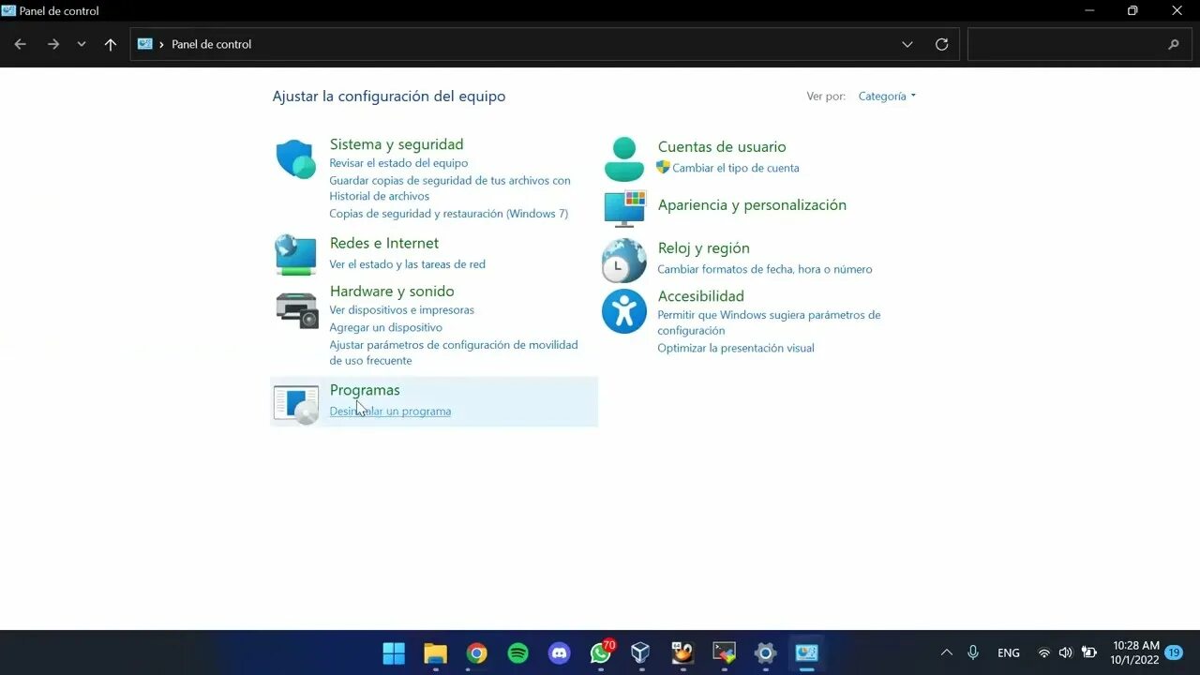Open the volume speaker tray icon
Image resolution: width=1200 pixels, height=675 pixels.
click(x=1066, y=652)
